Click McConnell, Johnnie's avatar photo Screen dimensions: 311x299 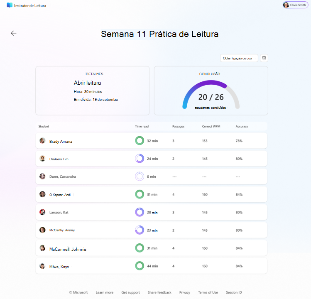click(x=42, y=248)
